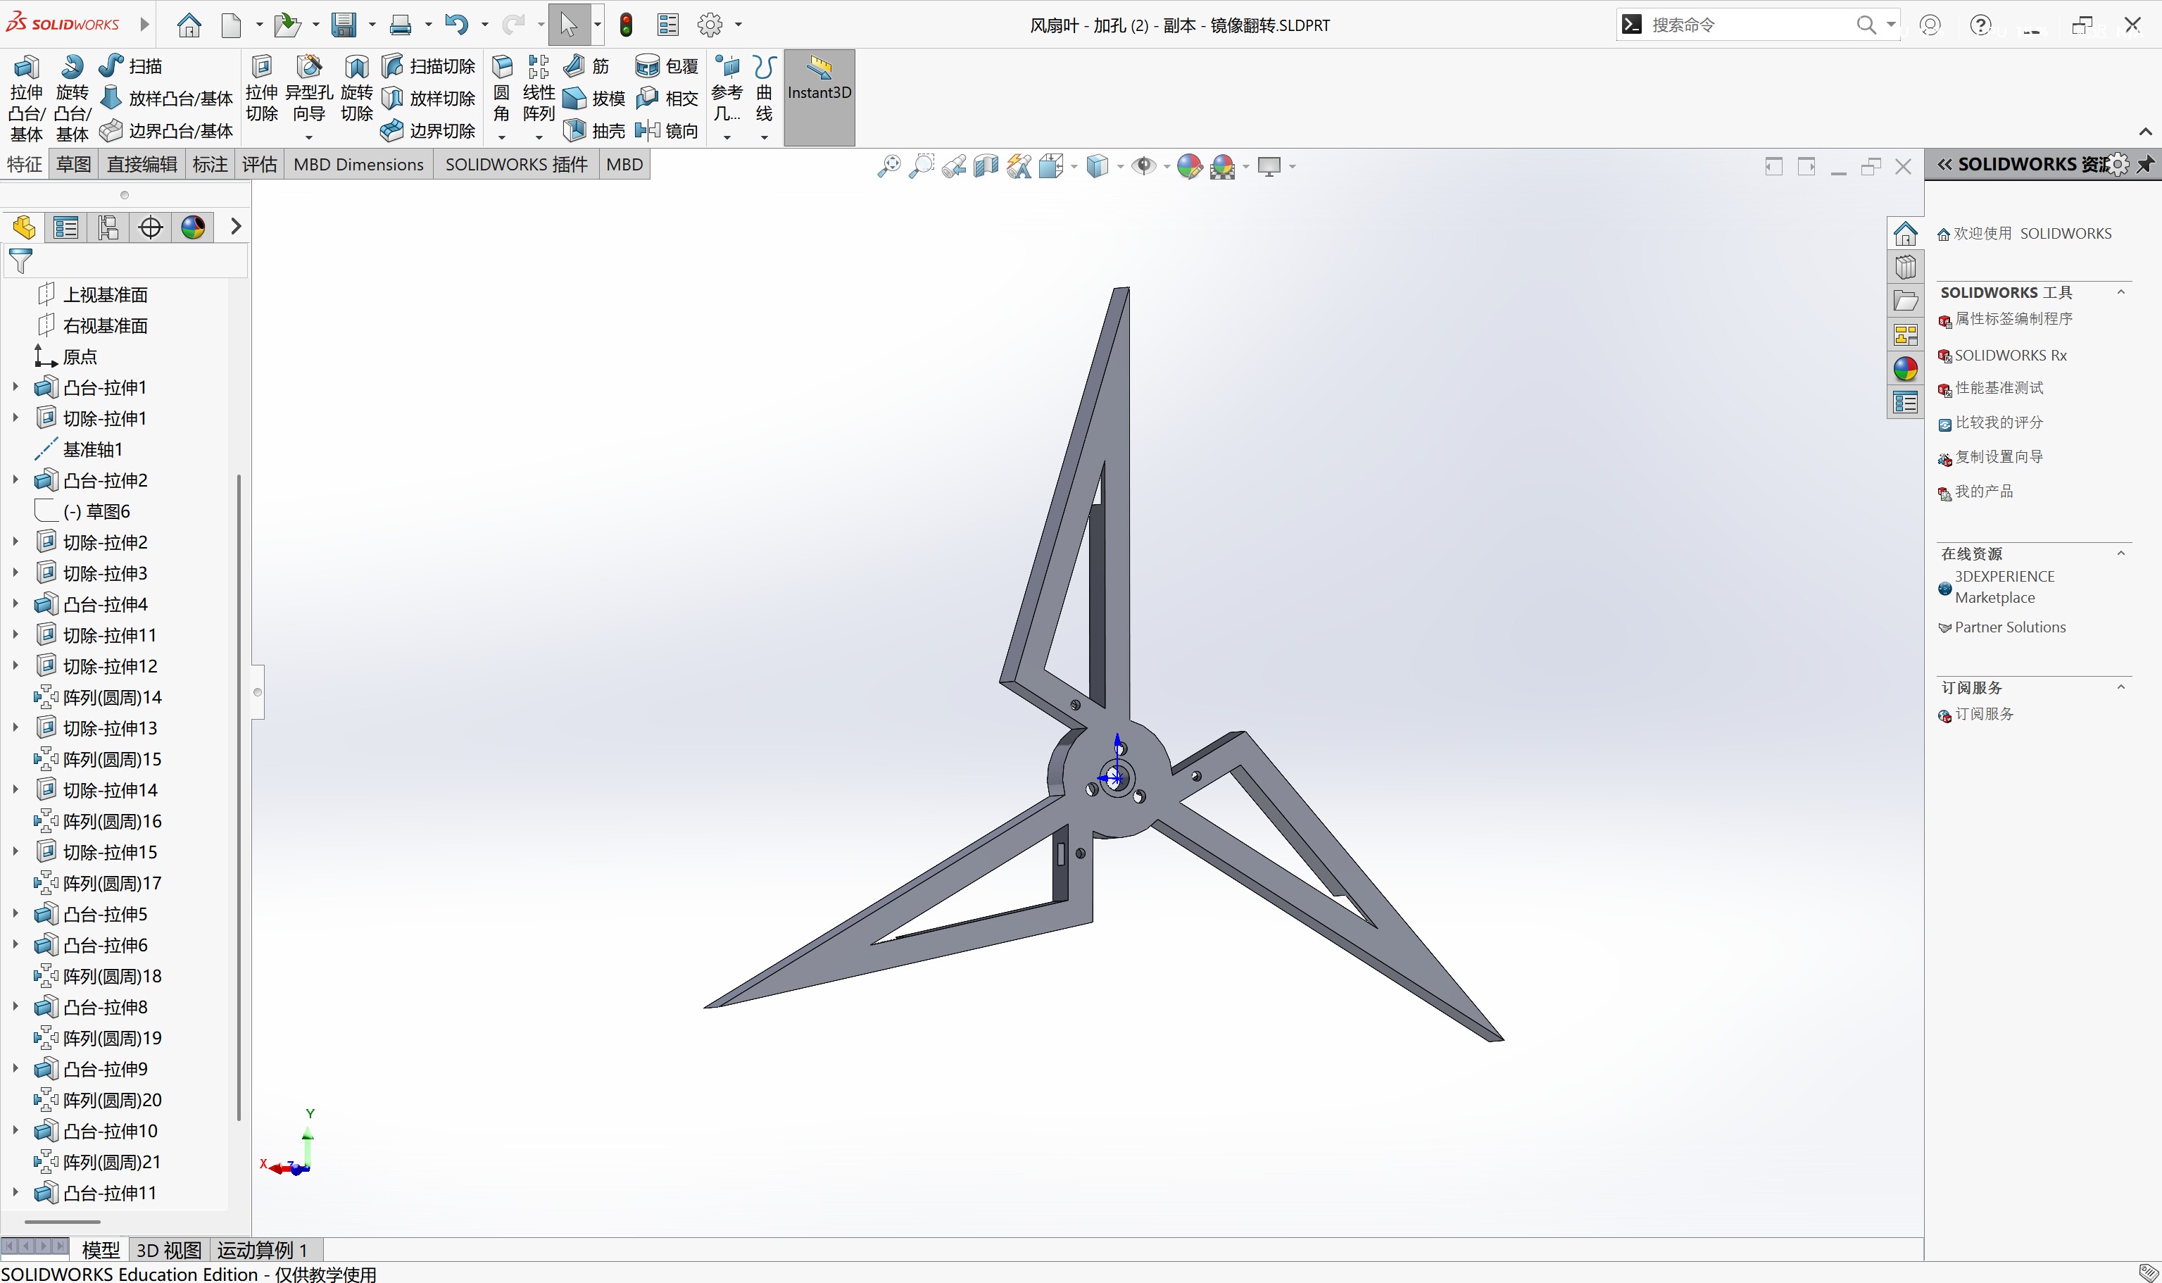Screen dimensions: 2162x1283
Task: Click the Rebuild traffic light icon
Action: [627, 25]
